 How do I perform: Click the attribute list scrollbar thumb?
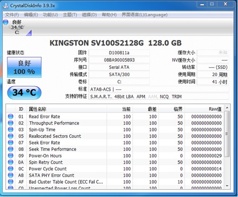(227, 134)
